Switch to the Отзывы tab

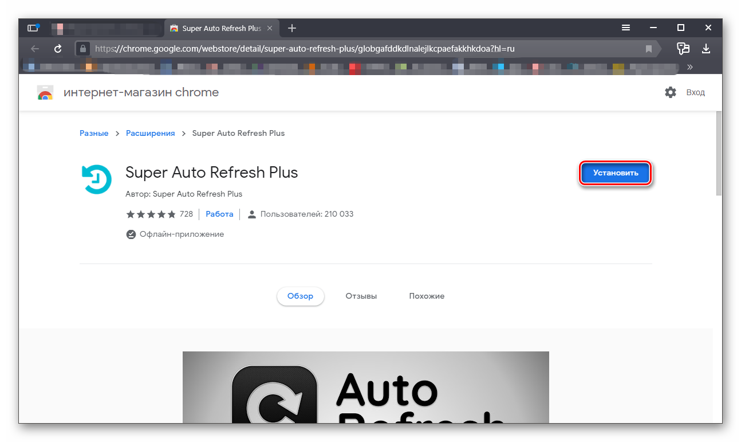pos(361,296)
